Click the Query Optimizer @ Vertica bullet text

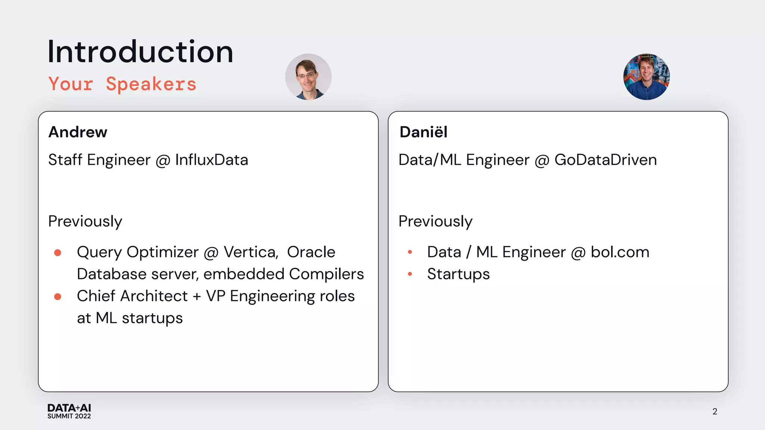click(x=206, y=252)
